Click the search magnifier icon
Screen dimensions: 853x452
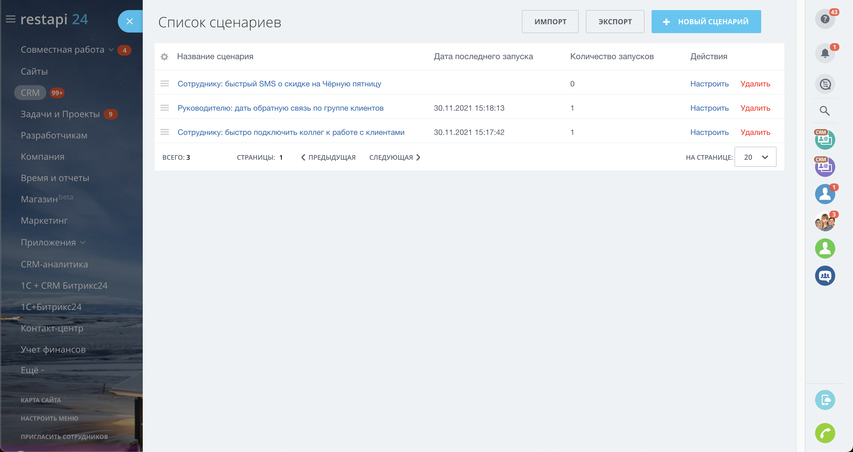(x=825, y=111)
